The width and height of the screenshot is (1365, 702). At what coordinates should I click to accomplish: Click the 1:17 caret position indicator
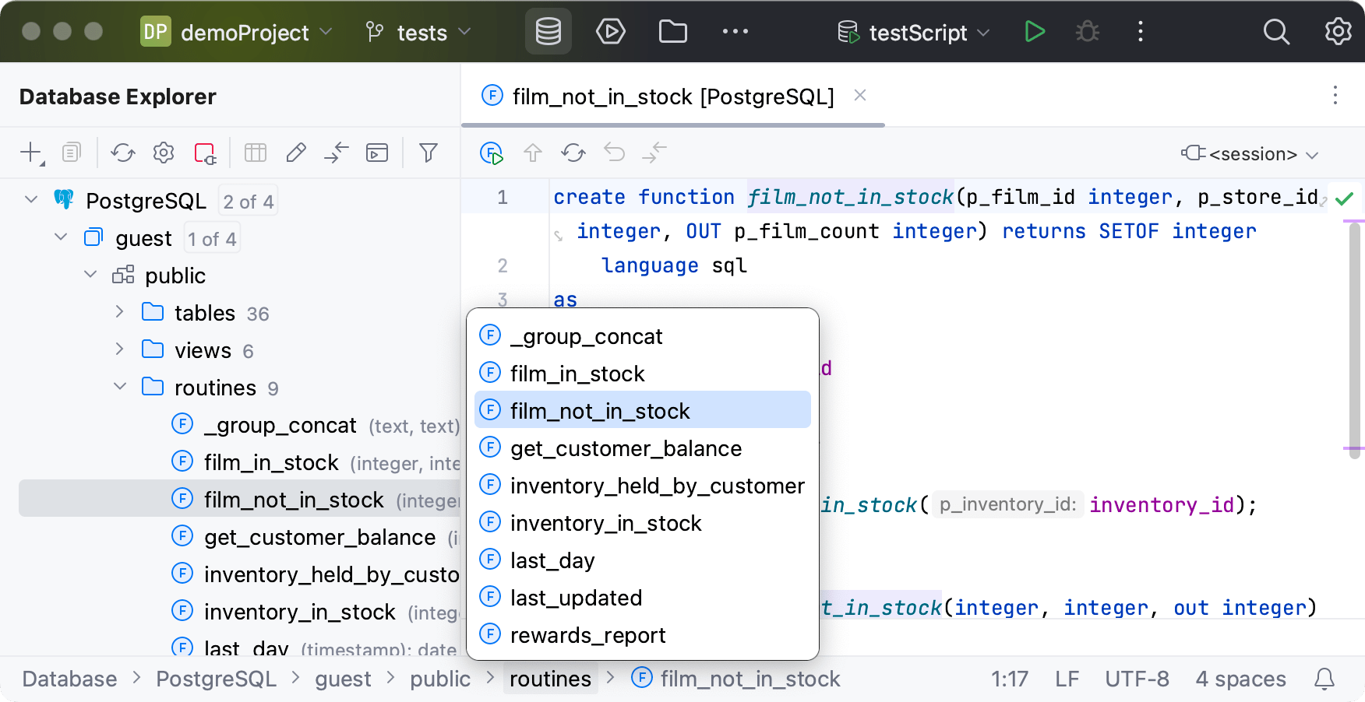tap(1009, 679)
